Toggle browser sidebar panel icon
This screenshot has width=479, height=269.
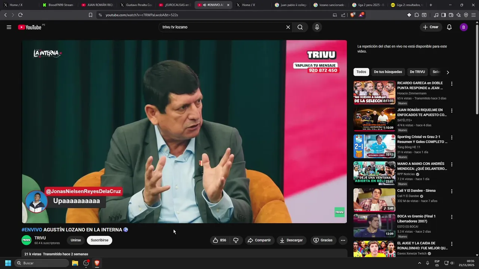tap(443, 15)
